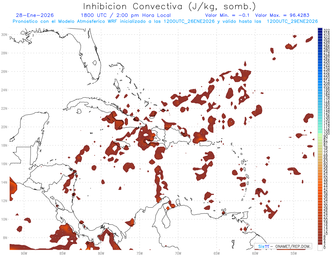Click the '28N' latitude label
This screenshot has width=333, height=257.
(4, 53)
